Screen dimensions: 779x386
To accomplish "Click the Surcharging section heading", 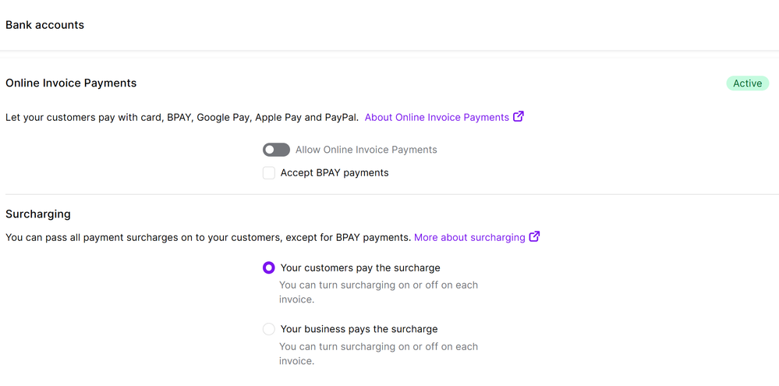I will (x=38, y=214).
